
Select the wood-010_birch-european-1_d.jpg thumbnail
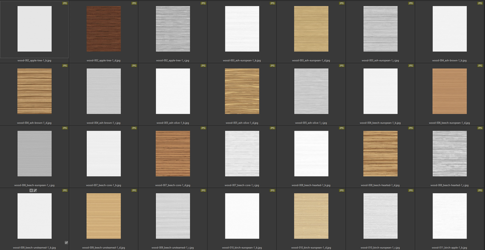(x=311, y=216)
